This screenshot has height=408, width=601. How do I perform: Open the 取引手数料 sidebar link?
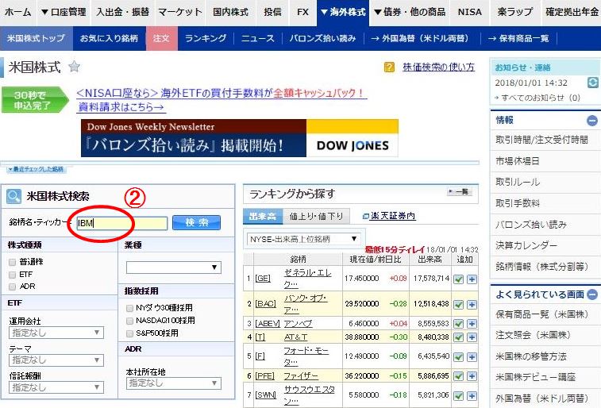(518, 203)
